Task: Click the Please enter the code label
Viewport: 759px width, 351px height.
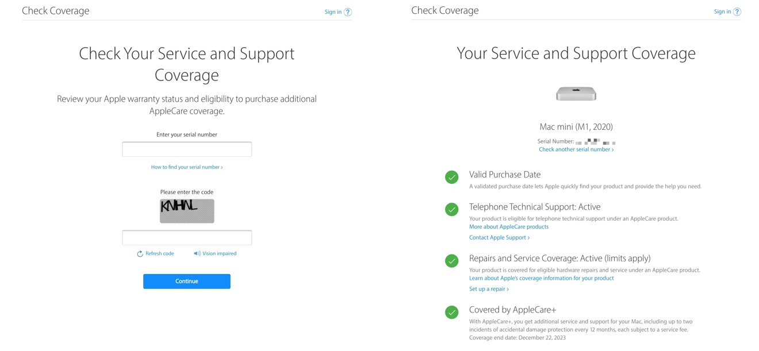Action: (x=187, y=192)
